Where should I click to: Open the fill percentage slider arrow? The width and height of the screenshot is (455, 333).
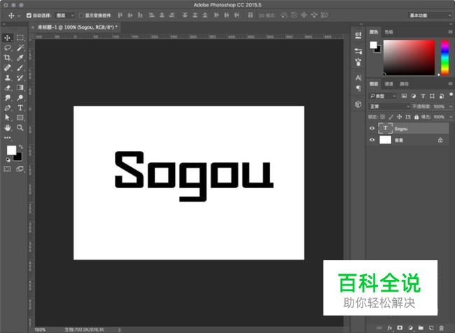451,117
